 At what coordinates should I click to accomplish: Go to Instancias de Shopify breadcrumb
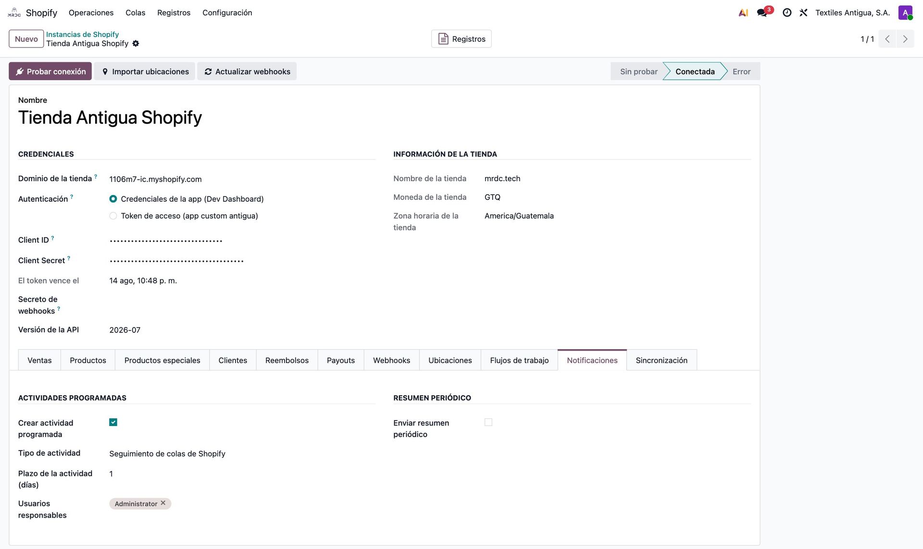pyautogui.click(x=82, y=34)
